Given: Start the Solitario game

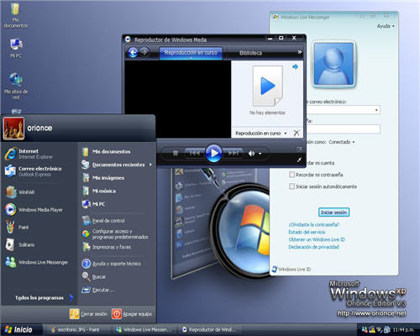Looking at the screenshot, I should [19, 244].
